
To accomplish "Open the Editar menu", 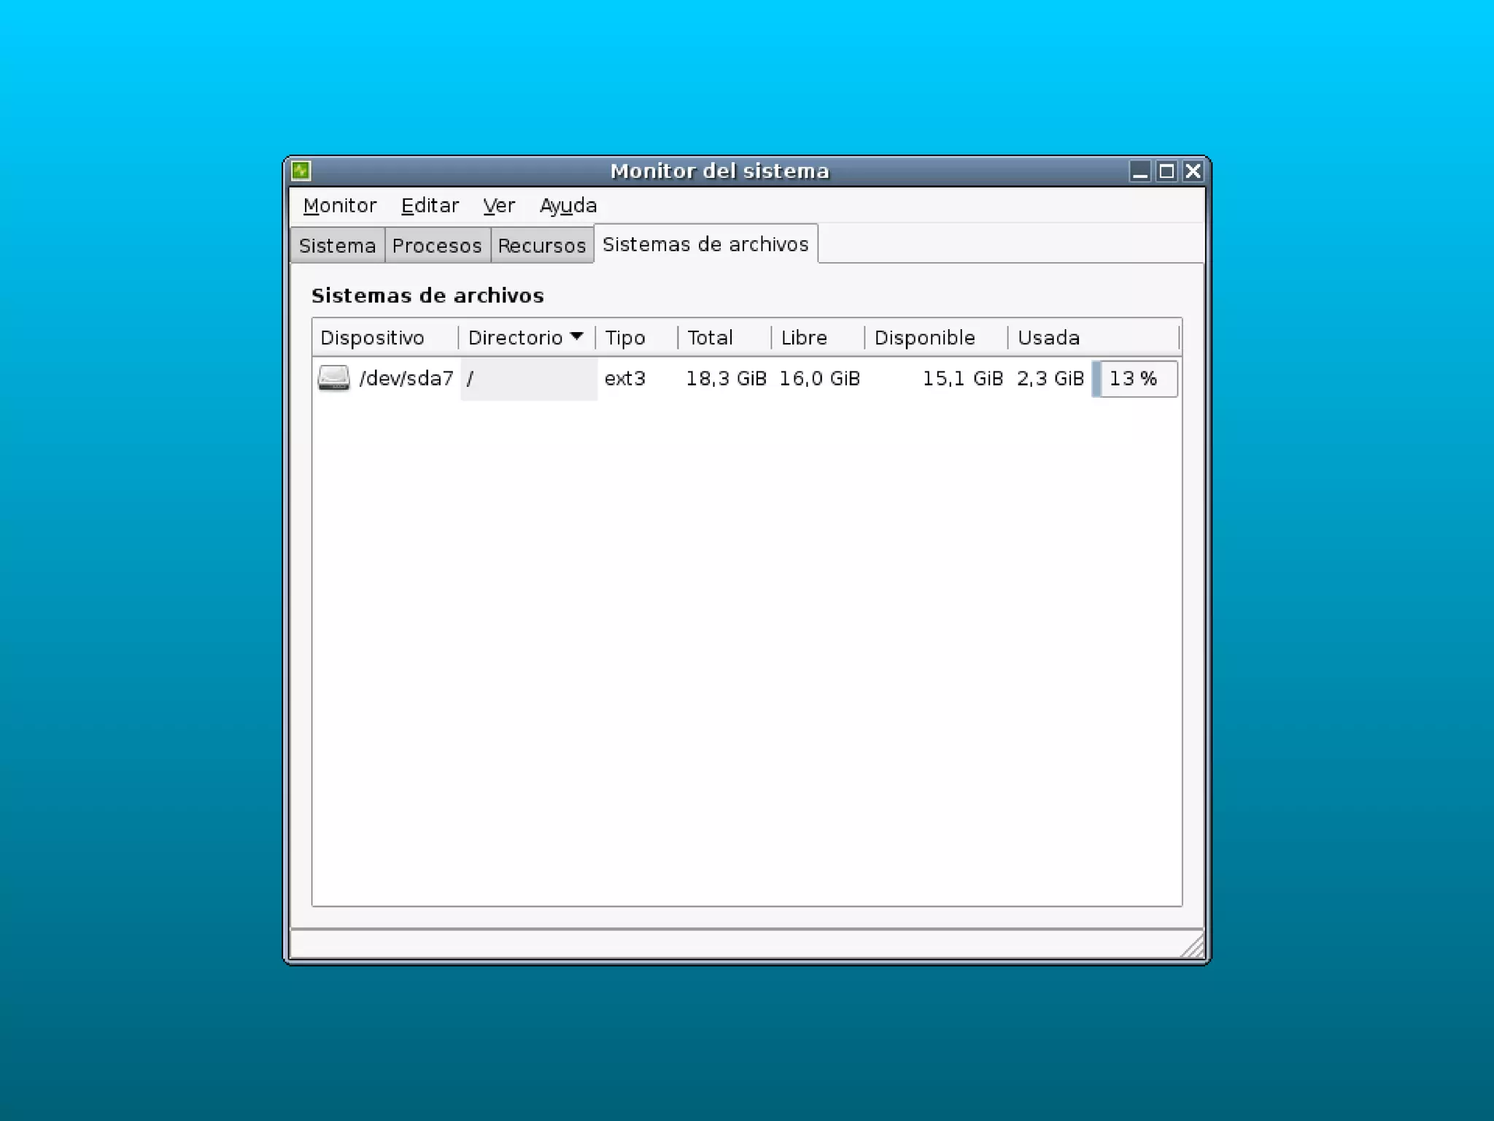I will coord(430,206).
